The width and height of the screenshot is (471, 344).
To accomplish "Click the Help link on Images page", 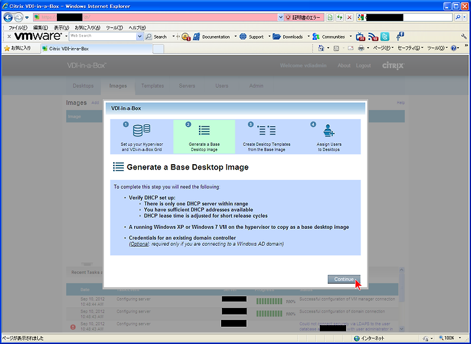I will [401, 103].
